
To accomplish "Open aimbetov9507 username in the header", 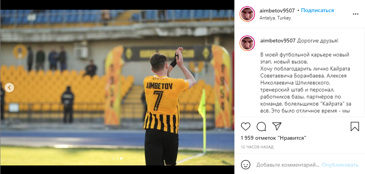I will click(277, 11).
